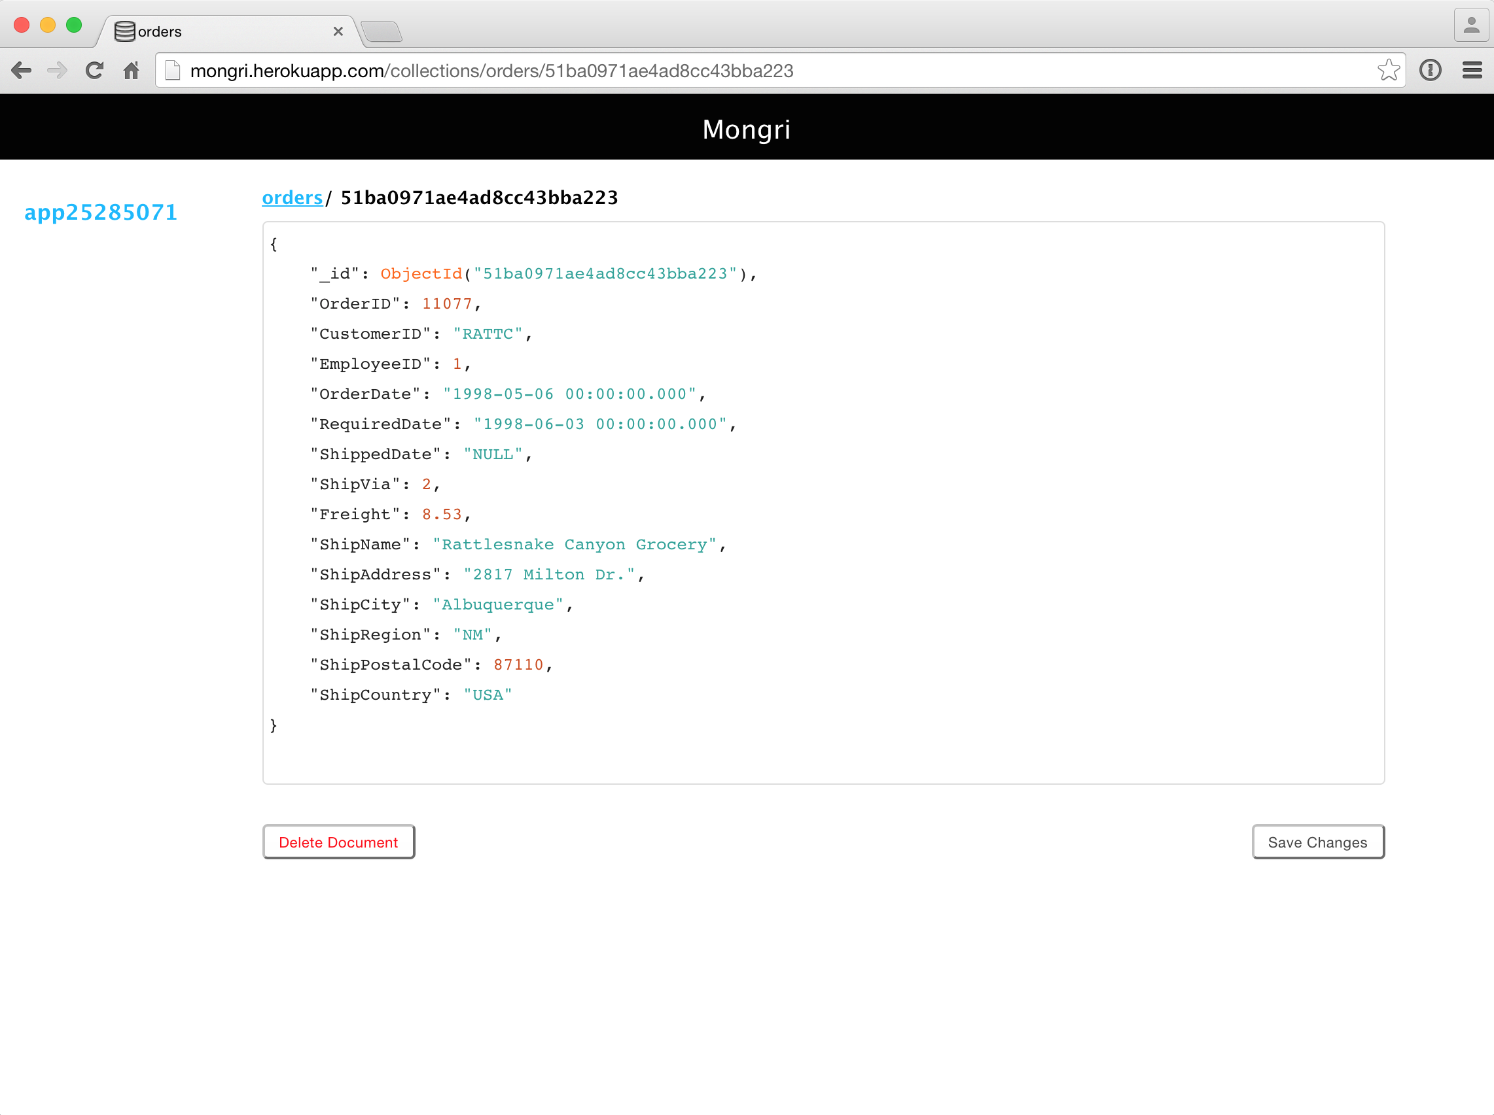Open the Chrome hamburger menu

1472,70
